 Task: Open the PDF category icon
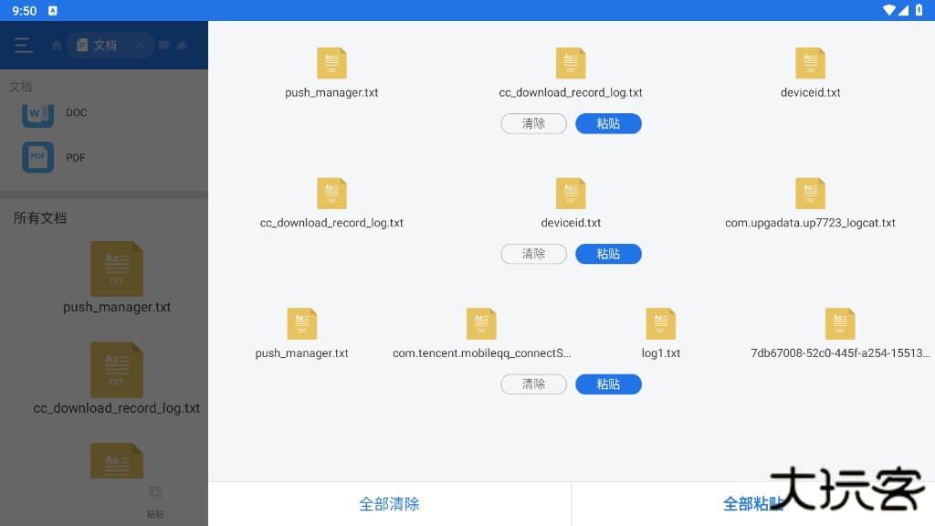coord(37,157)
